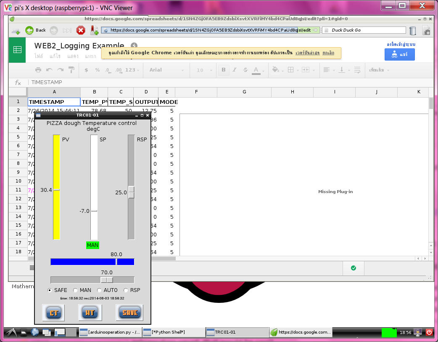Click the CT button in TRC01-01
The image size is (438, 342).
pos(53,313)
